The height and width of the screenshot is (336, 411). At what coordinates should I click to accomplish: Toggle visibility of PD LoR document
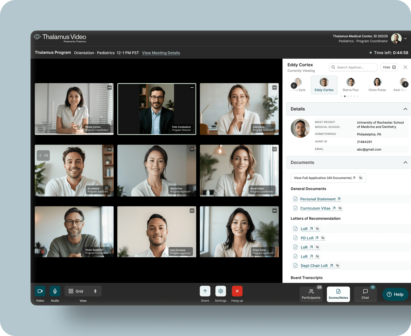click(x=323, y=238)
